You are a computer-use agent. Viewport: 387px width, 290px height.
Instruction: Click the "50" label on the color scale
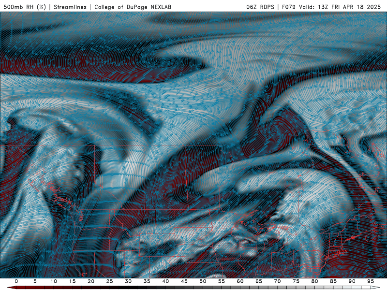click(x=203, y=281)
